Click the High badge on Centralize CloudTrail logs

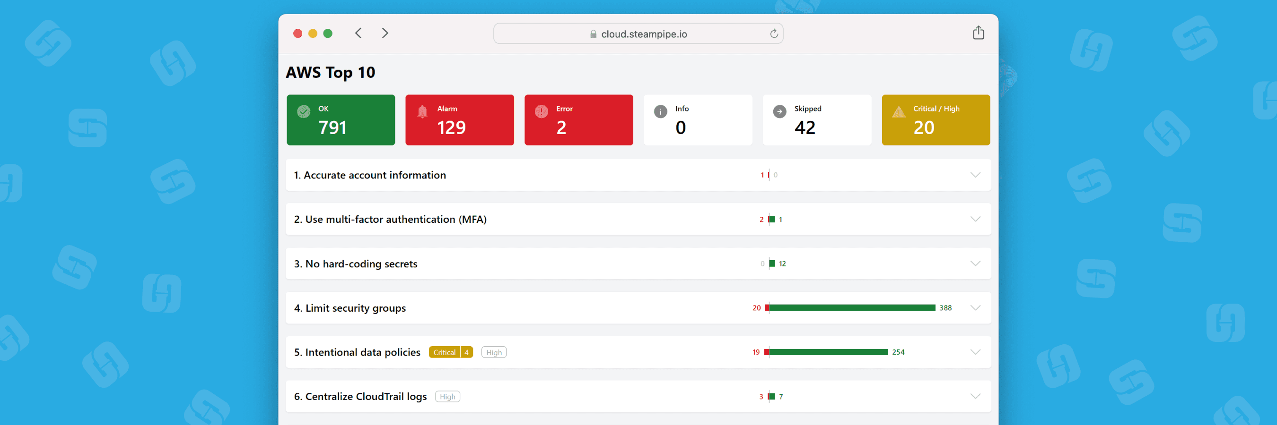tap(447, 397)
